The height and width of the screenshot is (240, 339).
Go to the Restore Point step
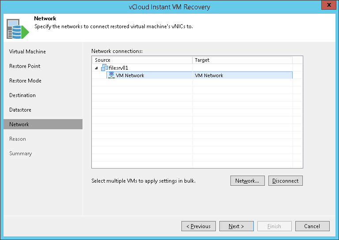(25, 66)
